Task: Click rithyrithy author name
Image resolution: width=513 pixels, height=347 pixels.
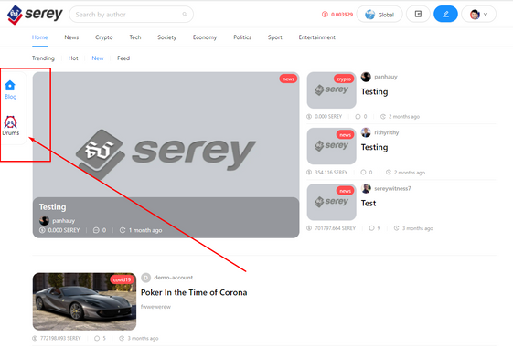Action: (x=387, y=132)
